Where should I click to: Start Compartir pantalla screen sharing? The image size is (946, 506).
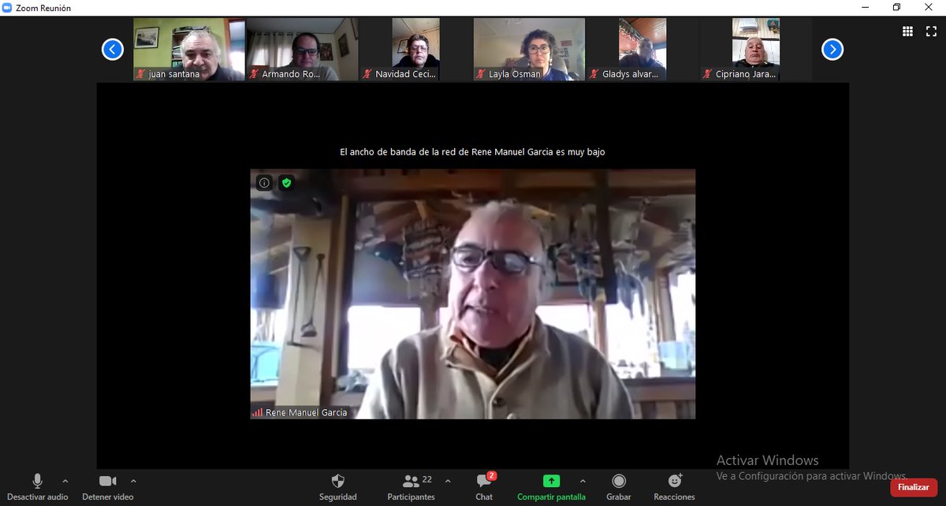coord(551,487)
